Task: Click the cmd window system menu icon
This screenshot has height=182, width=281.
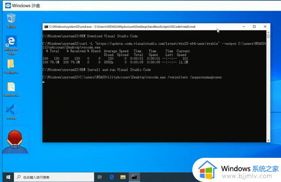Action: (46, 27)
